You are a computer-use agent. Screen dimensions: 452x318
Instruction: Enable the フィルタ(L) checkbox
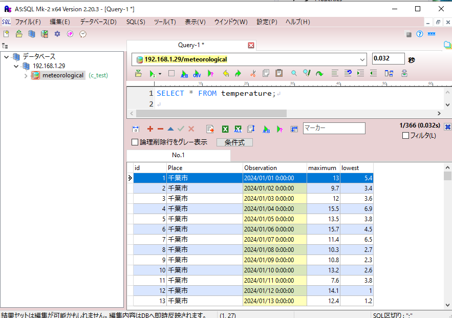[x=406, y=136]
